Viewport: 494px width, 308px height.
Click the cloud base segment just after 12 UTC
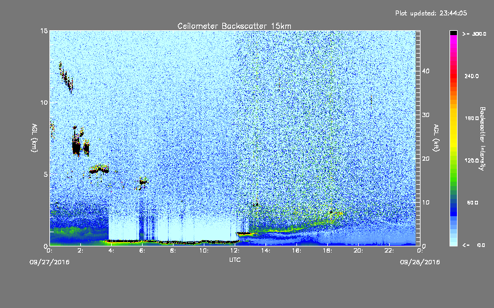tap(244, 233)
